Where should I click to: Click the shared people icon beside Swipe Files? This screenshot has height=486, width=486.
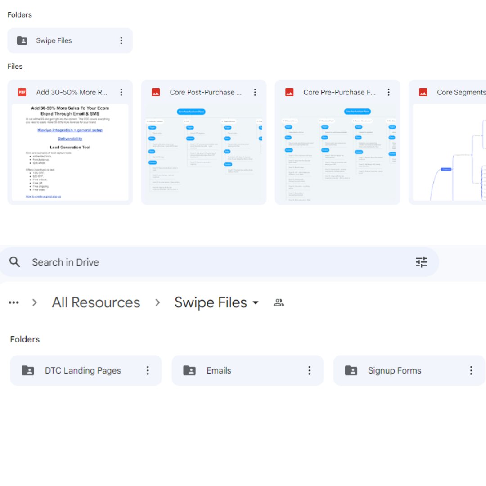279,302
